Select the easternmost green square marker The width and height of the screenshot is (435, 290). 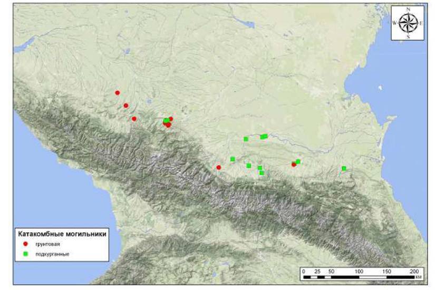point(344,168)
